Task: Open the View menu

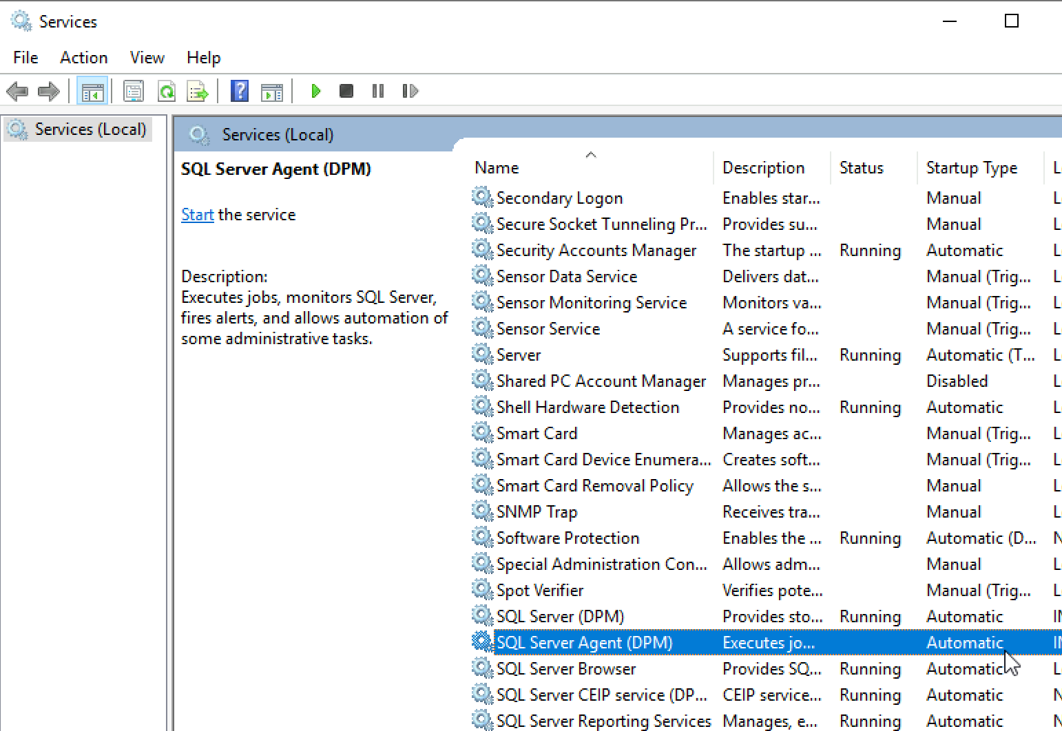Action: pos(147,58)
